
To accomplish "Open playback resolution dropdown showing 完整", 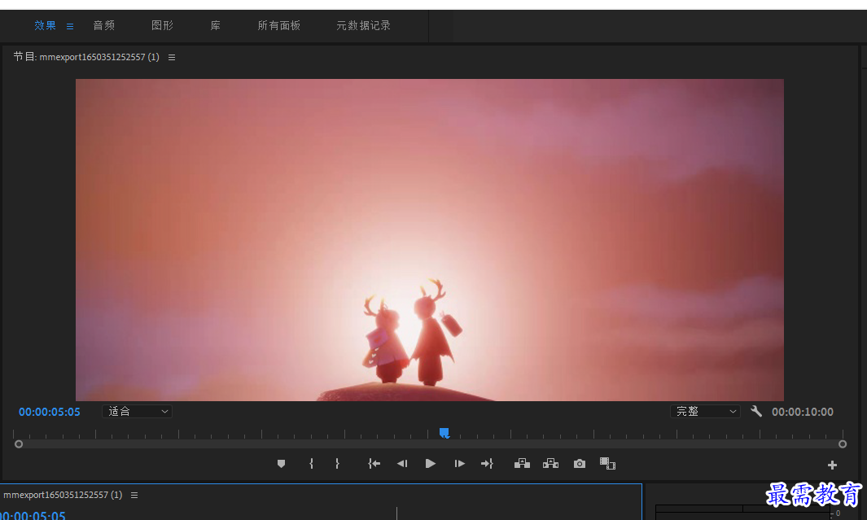I will pyautogui.click(x=706, y=412).
